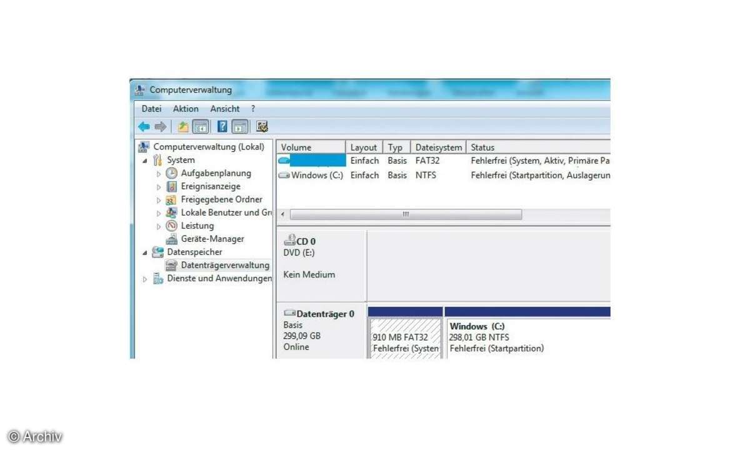This screenshot has height=450, width=750.
Task: Collapse the System tree node
Action: 145,161
